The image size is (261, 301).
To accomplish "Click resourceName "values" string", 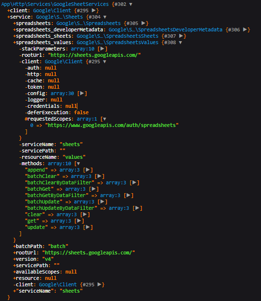I will point(74,157).
